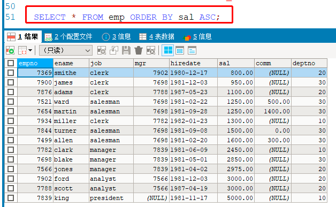Click the duplicate row icon
Screen dimensions: 336x207
point(114,51)
